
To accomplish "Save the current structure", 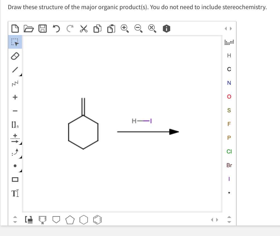I will click(x=42, y=28).
